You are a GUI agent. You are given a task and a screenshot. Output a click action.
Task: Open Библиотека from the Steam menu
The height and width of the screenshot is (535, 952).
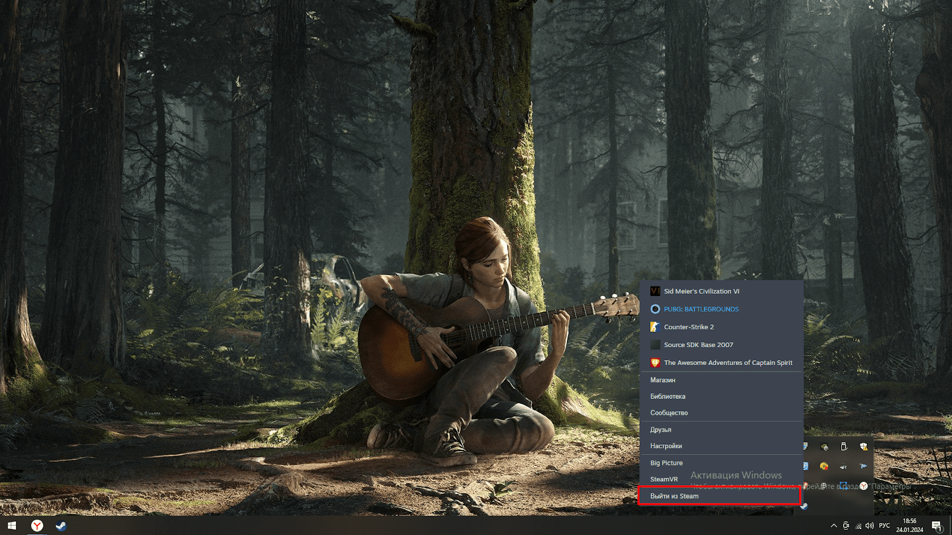click(721, 396)
